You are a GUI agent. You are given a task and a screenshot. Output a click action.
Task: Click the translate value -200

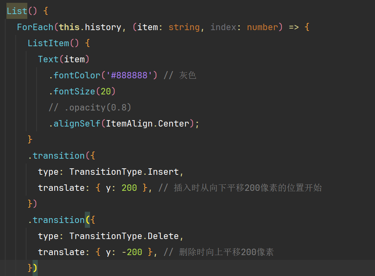[x=132, y=252]
